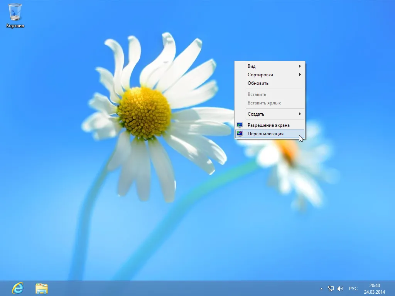Select the Корзина recycle bin desktop icon

click(x=15, y=15)
